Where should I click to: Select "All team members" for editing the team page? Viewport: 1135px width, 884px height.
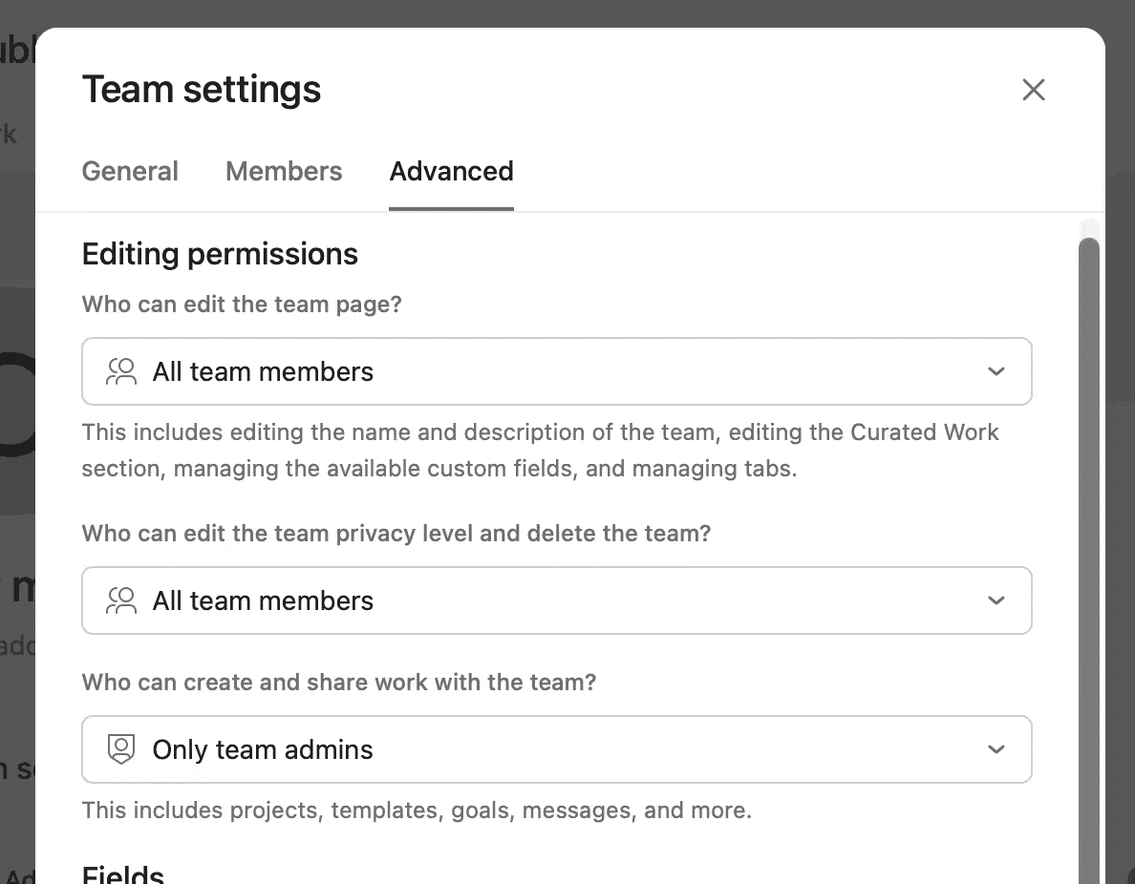[x=263, y=371]
